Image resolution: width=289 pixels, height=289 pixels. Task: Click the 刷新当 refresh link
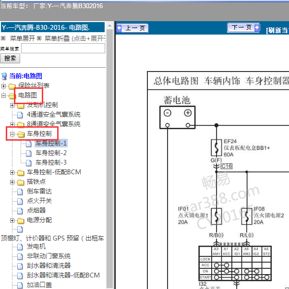coord(277,30)
